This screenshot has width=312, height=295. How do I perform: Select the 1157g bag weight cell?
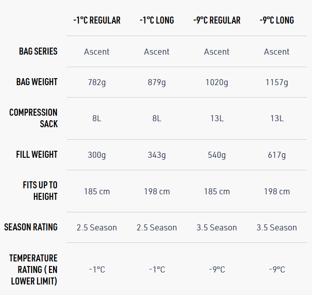(276, 82)
